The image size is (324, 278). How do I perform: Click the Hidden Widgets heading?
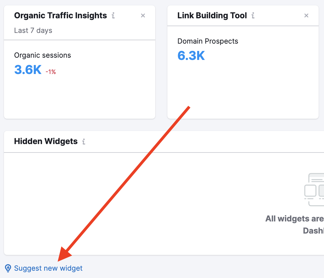46,141
